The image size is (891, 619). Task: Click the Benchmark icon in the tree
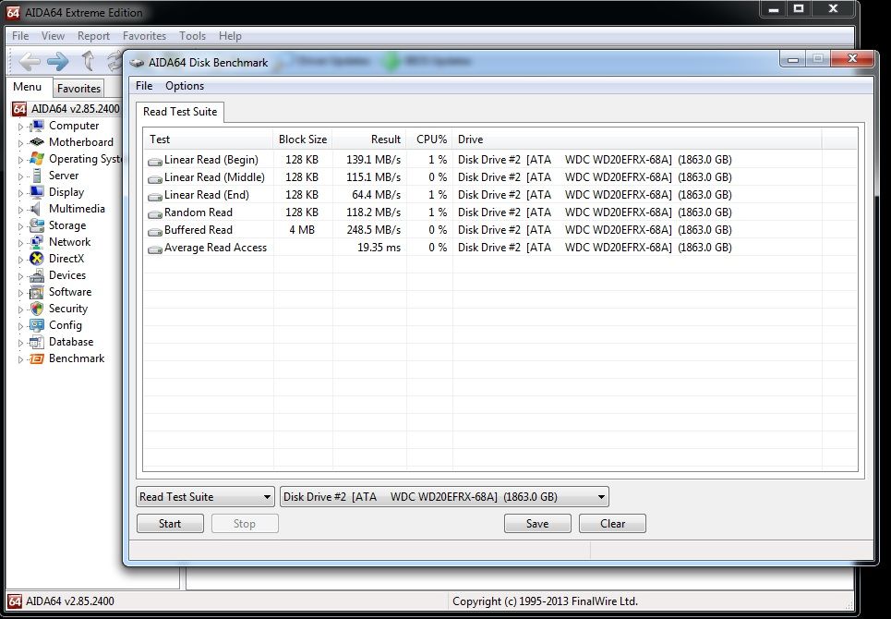click(36, 358)
